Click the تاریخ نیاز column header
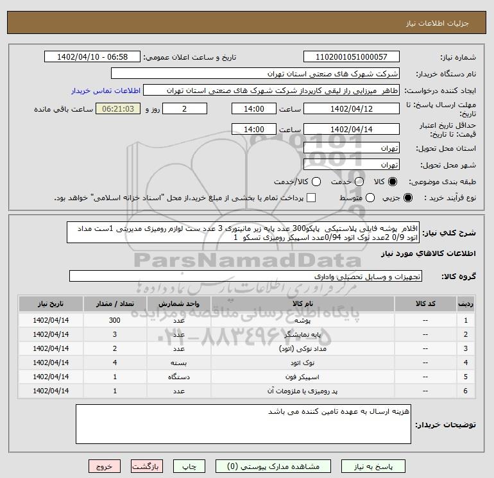494x478 pixels. pos(51,303)
